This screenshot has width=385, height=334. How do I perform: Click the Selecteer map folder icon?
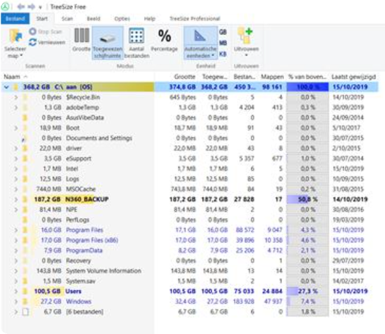tap(16, 37)
